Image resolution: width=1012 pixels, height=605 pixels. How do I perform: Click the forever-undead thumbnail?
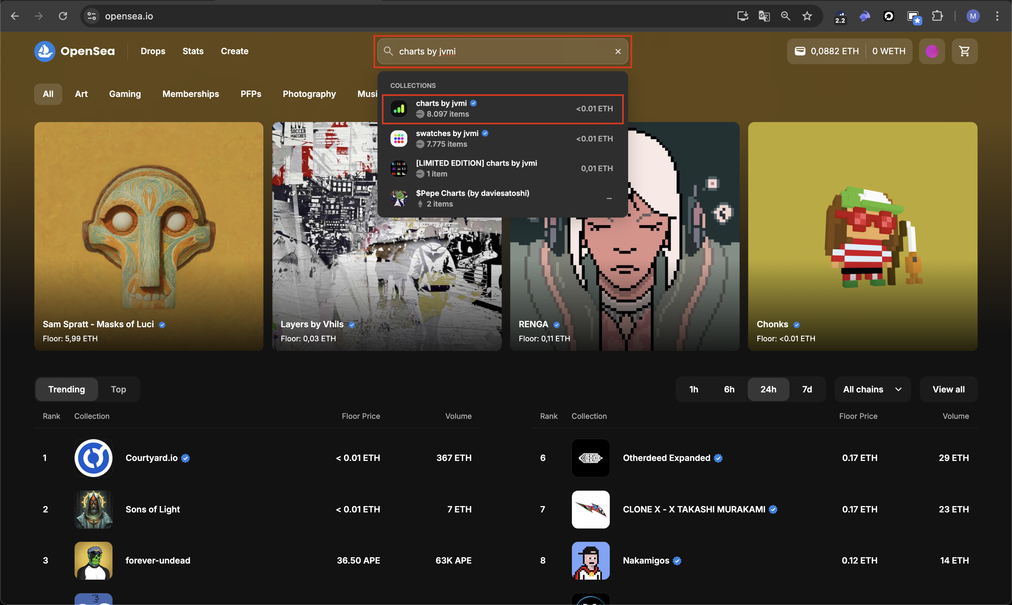tap(93, 561)
